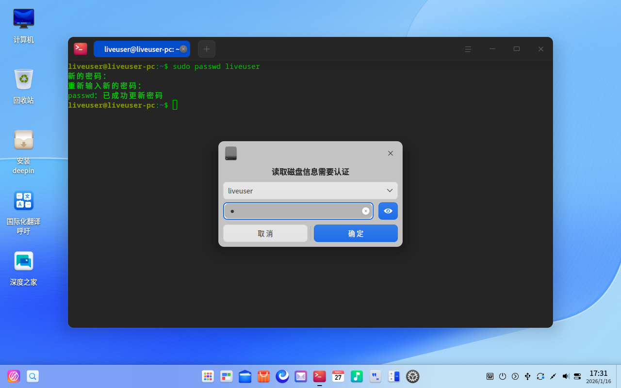Expand the collapsed tray icons arrow
The width and height of the screenshot is (621, 388).
515,376
